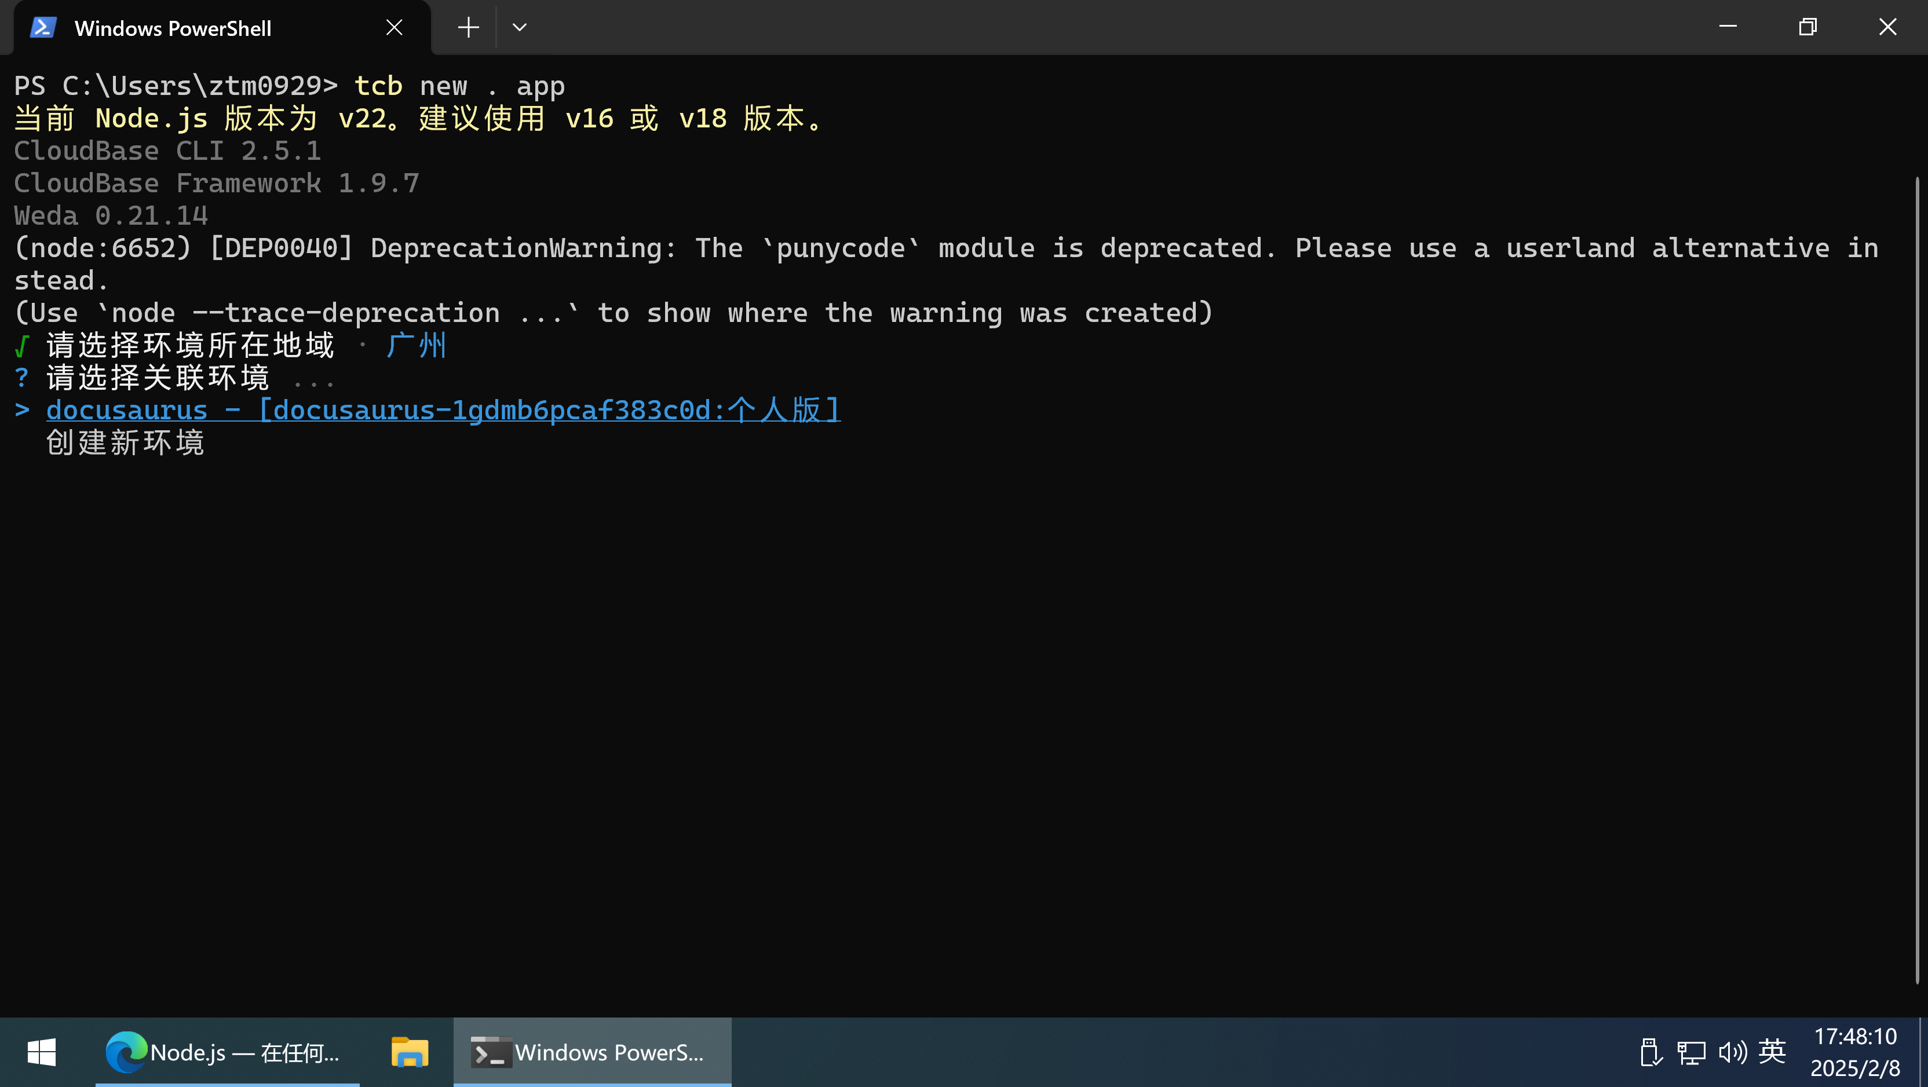Toggle 广州 region selection checkmark
Viewport: 1928px width, 1087px height.
[x=20, y=344]
